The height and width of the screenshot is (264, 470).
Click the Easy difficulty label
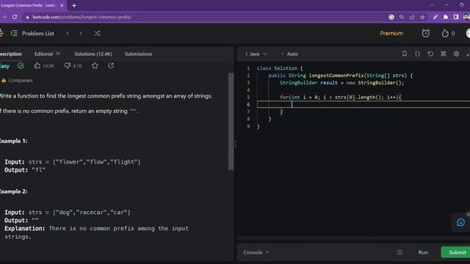click(x=5, y=66)
